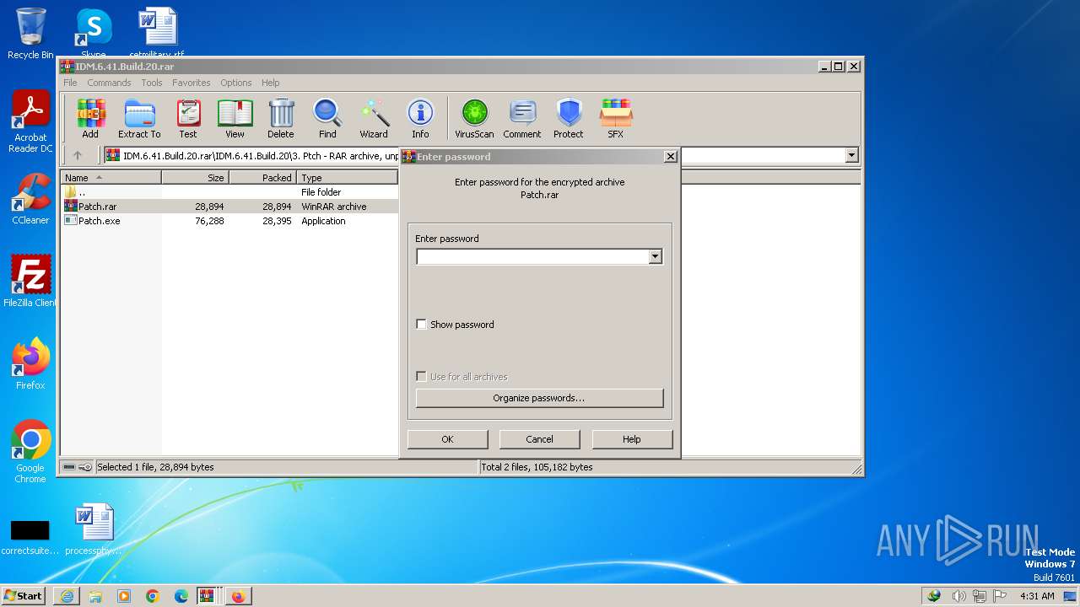Click the Start button
This screenshot has height=607, width=1080.
24,596
